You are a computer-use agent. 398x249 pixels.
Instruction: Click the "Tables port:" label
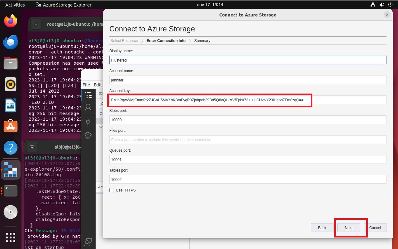(x=119, y=170)
